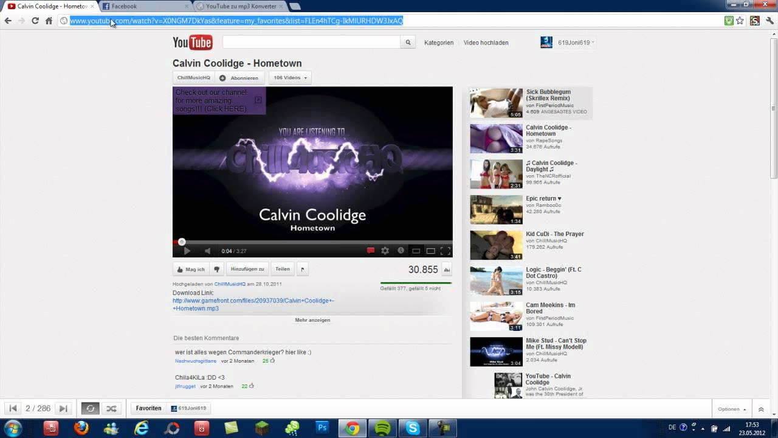Focus the YouTube search field
Viewport: 778px width, 438px height.
[x=311, y=42]
